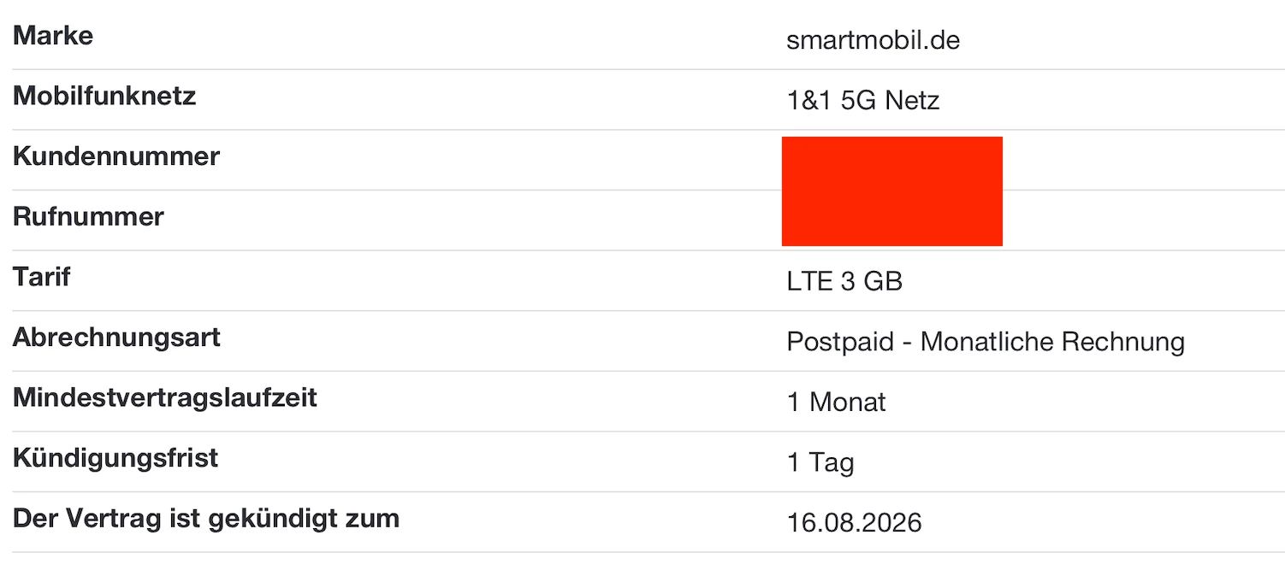The image size is (1285, 564).
Task: Click the Tarif label
Action: [42, 277]
